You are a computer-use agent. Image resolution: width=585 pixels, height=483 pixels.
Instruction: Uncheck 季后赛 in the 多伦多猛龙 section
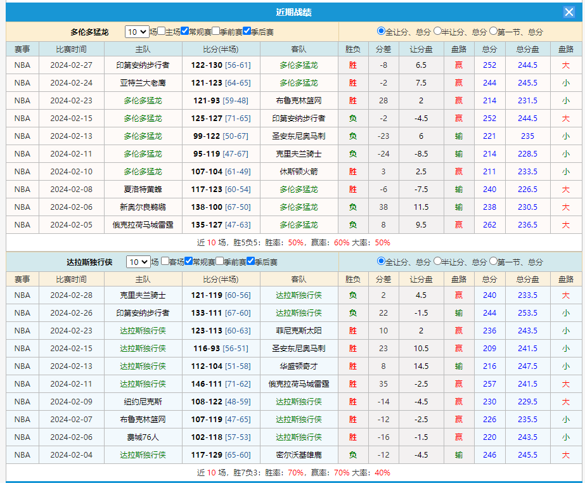[x=247, y=31]
